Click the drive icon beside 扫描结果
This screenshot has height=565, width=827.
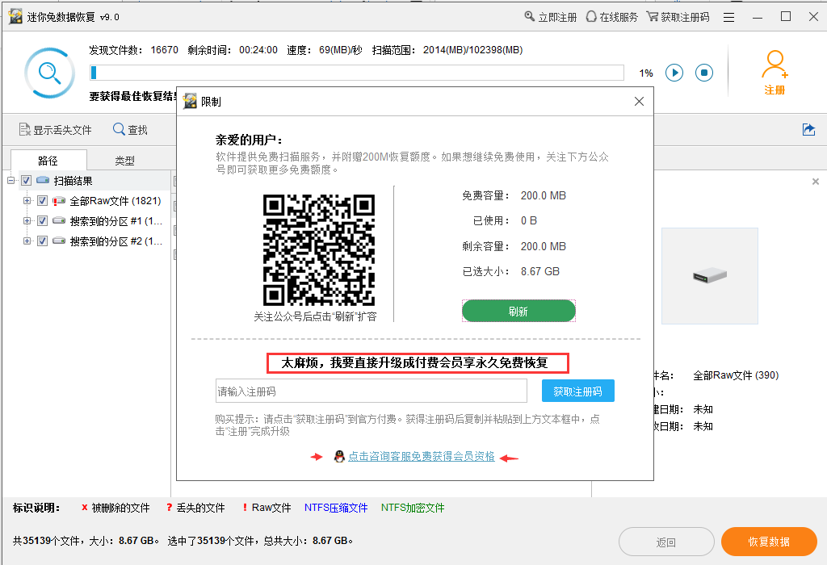[x=43, y=180]
